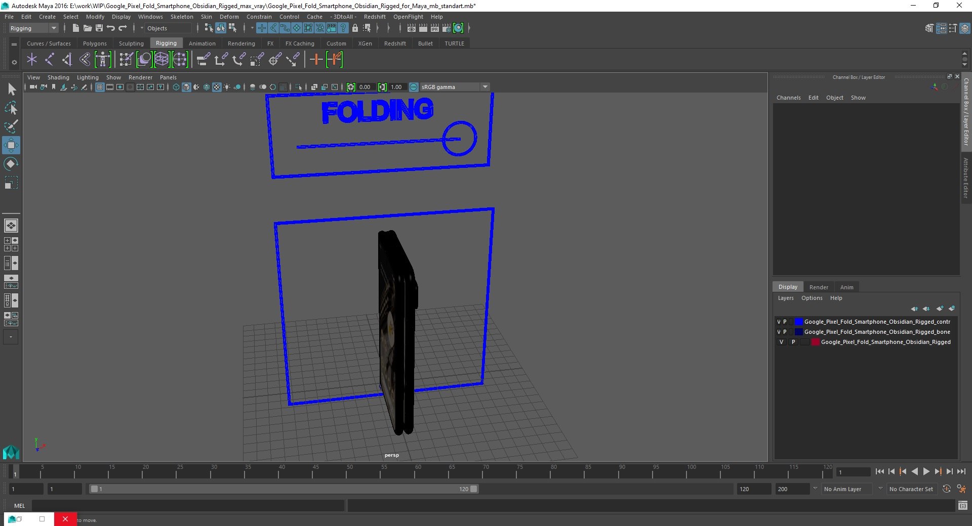Switch to the Polygons shelf tab
The width and height of the screenshot is (972, 526).
[x=95, y=43]
